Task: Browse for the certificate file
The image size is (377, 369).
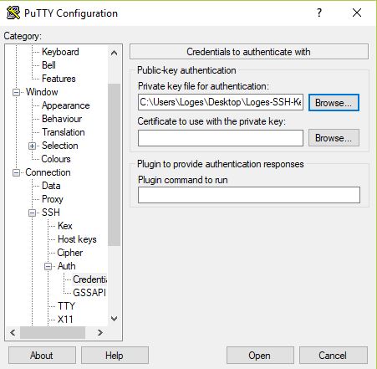Action: click(334, 138)
